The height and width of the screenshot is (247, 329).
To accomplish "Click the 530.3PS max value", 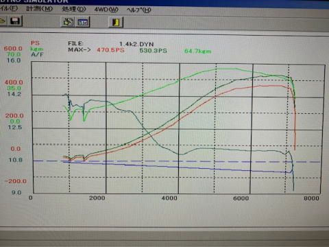I will coord(153,51).
